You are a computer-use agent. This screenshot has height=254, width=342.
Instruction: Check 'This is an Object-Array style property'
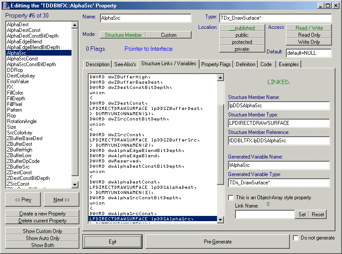[x=231, y=198]
